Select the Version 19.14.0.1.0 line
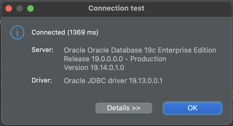 (94, 68)
